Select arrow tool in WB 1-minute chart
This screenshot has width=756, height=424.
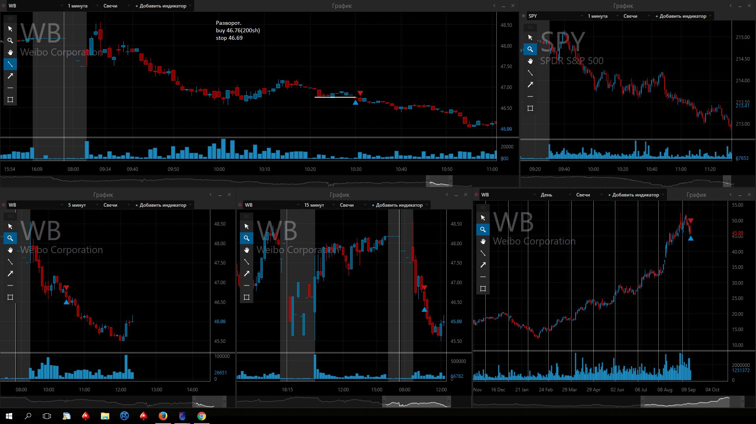point(10,76)
